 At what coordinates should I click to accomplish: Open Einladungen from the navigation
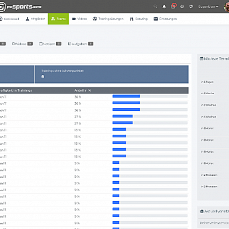(x=165, y=19)
